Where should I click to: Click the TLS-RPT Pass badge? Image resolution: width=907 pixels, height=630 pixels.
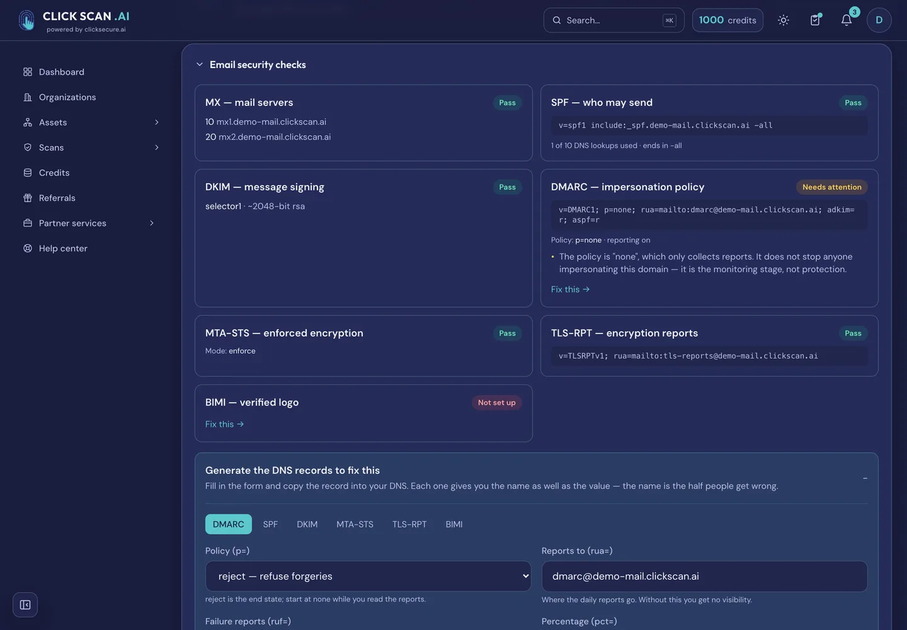click(853, 333)
